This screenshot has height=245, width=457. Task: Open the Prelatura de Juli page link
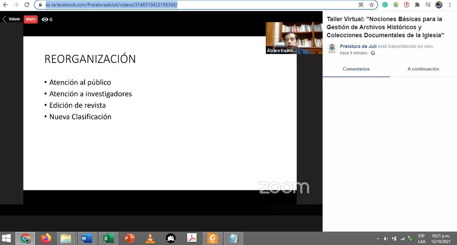tap(358, 46)
